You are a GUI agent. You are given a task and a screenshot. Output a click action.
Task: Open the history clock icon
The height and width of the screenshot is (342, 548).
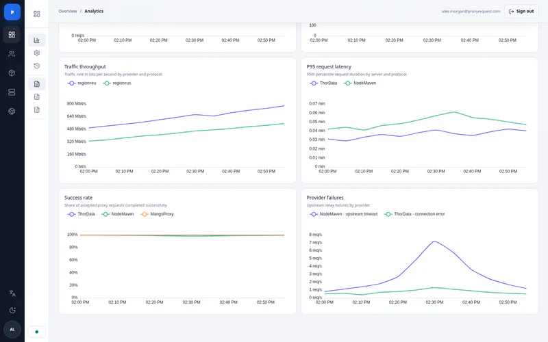click(37, 66)
